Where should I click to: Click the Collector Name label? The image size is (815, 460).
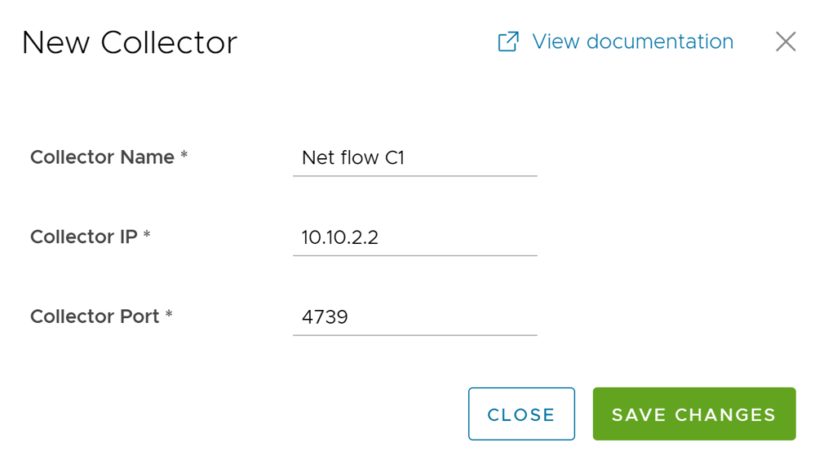tap(102, 157)
